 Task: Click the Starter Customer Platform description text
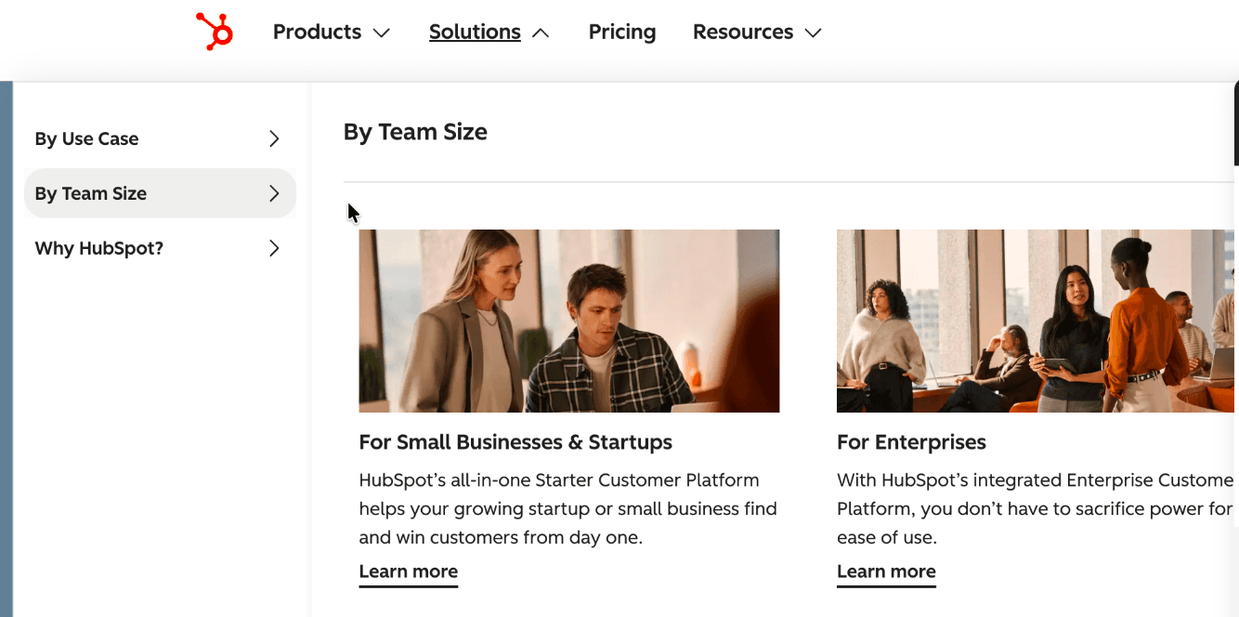tap(568, 509)
